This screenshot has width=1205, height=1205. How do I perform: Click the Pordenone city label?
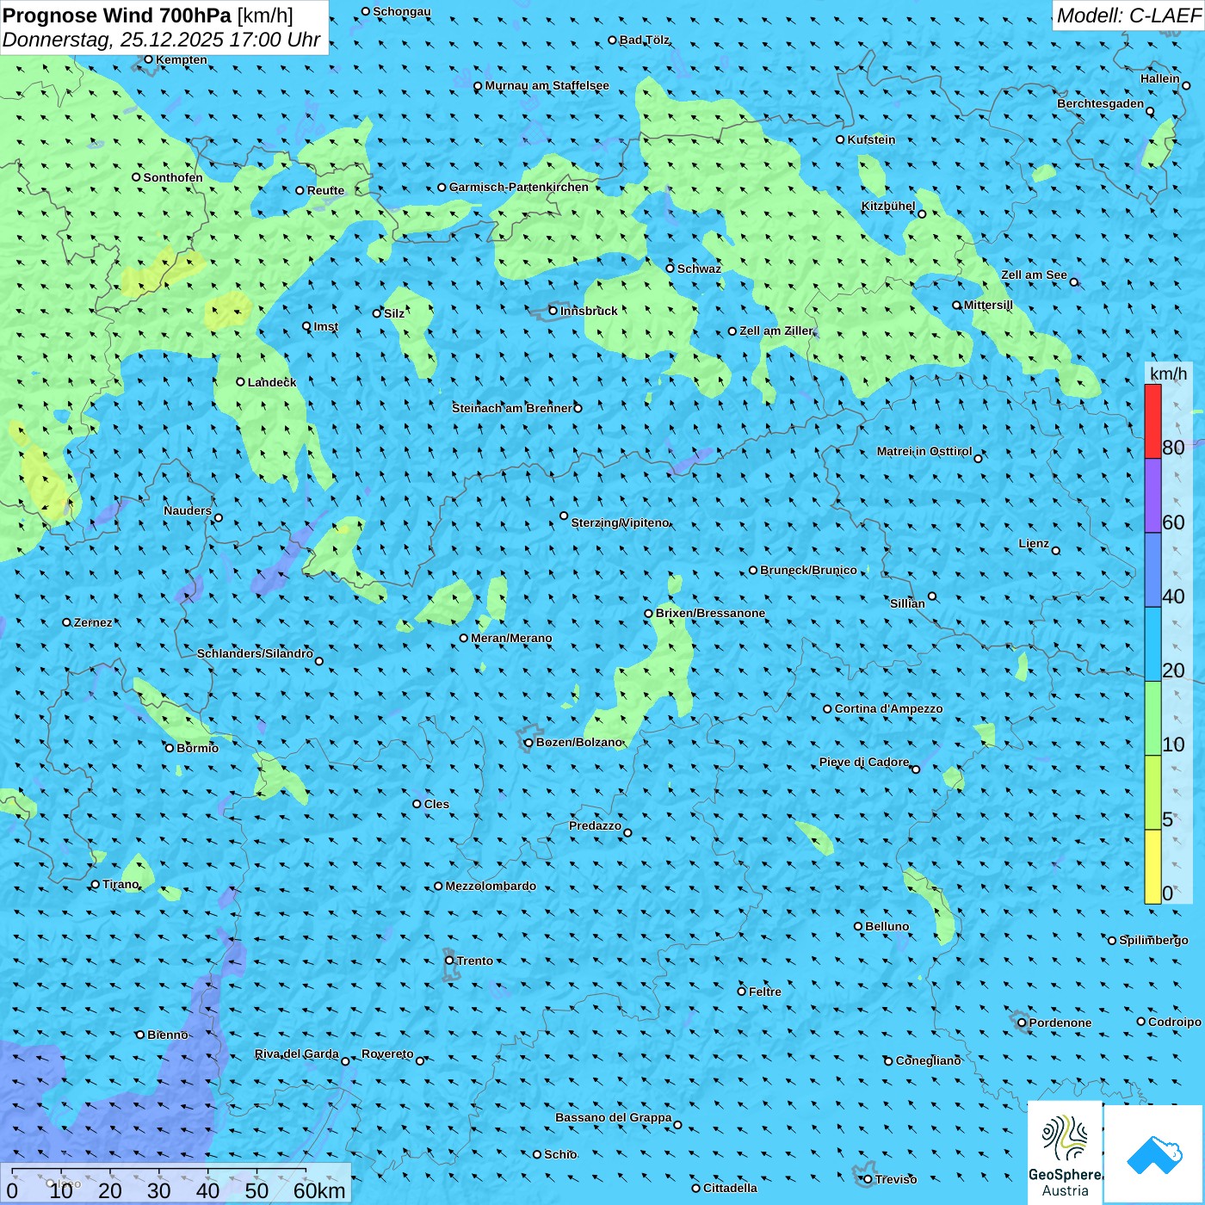coord(1060,1023)
